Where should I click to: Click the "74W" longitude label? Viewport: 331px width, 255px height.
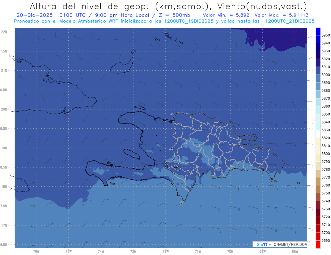click(101, 251)
